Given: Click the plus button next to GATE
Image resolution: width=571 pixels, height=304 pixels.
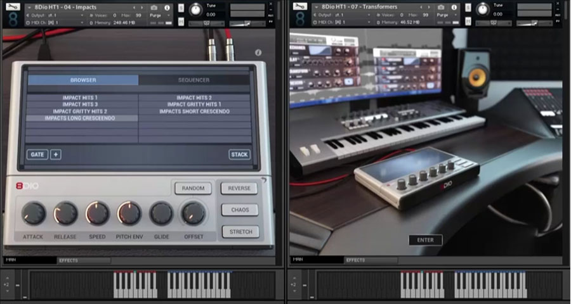Looking at the screenshot, I should click(x=56, y=155).
